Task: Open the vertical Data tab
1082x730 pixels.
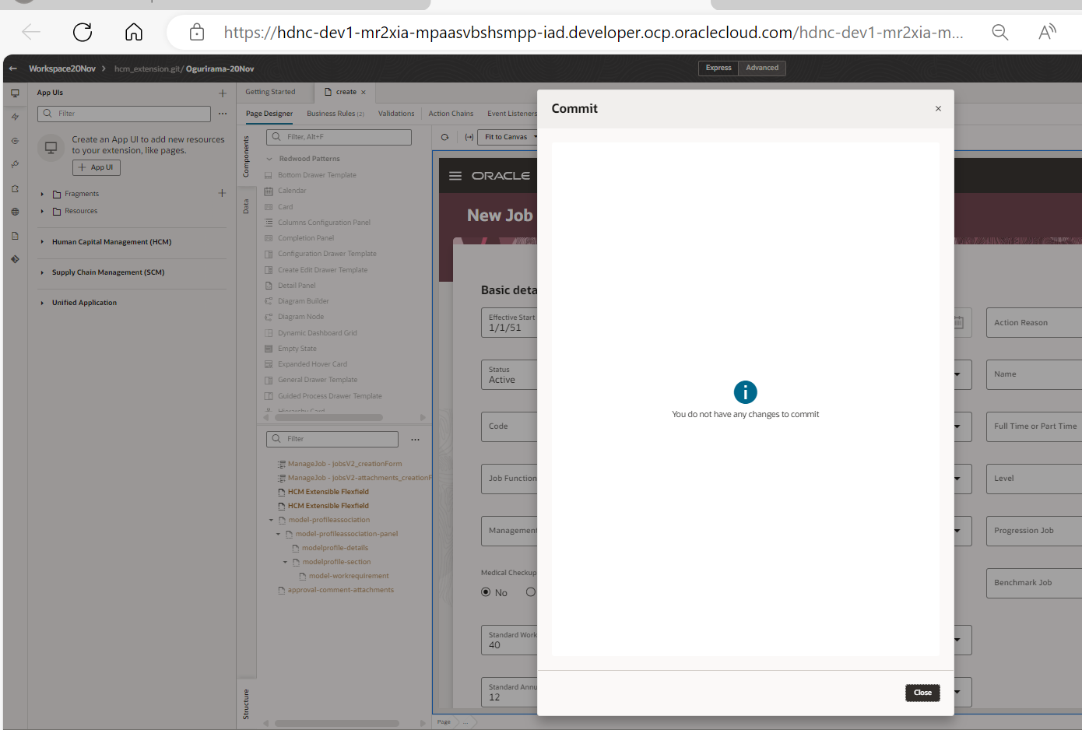Action: click(x=246, y=206)
